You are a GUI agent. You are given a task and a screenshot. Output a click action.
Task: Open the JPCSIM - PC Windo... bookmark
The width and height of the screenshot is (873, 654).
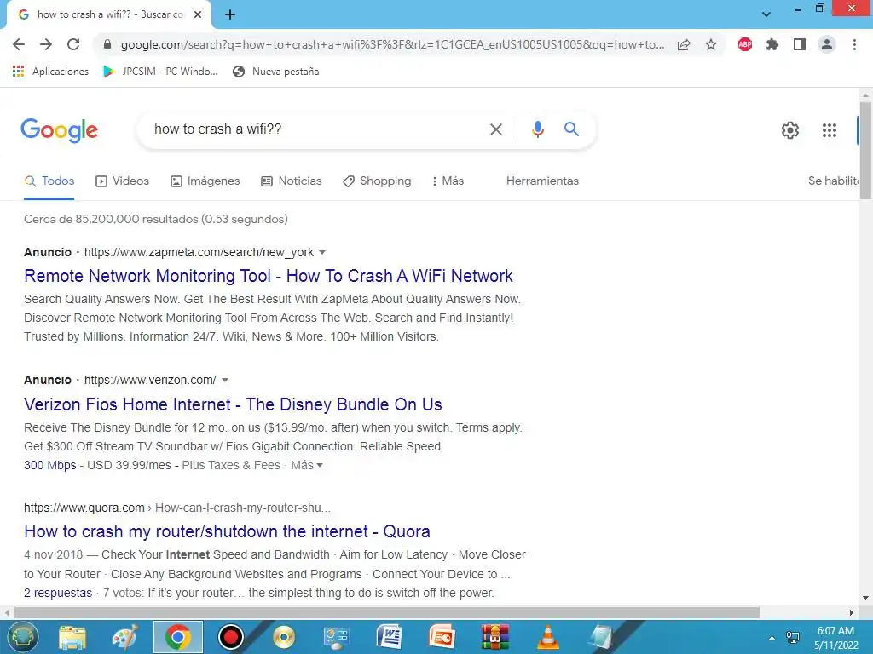pos(160,72)
